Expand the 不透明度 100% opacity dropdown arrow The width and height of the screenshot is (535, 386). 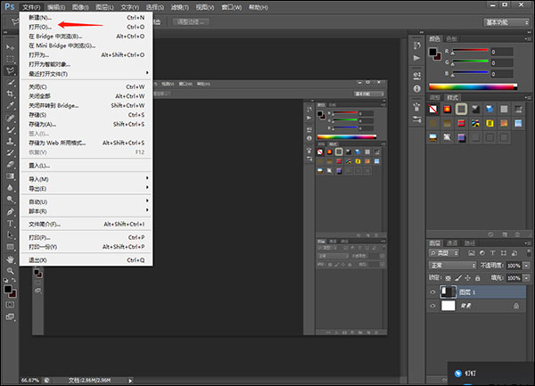click(x=527, y=266)
